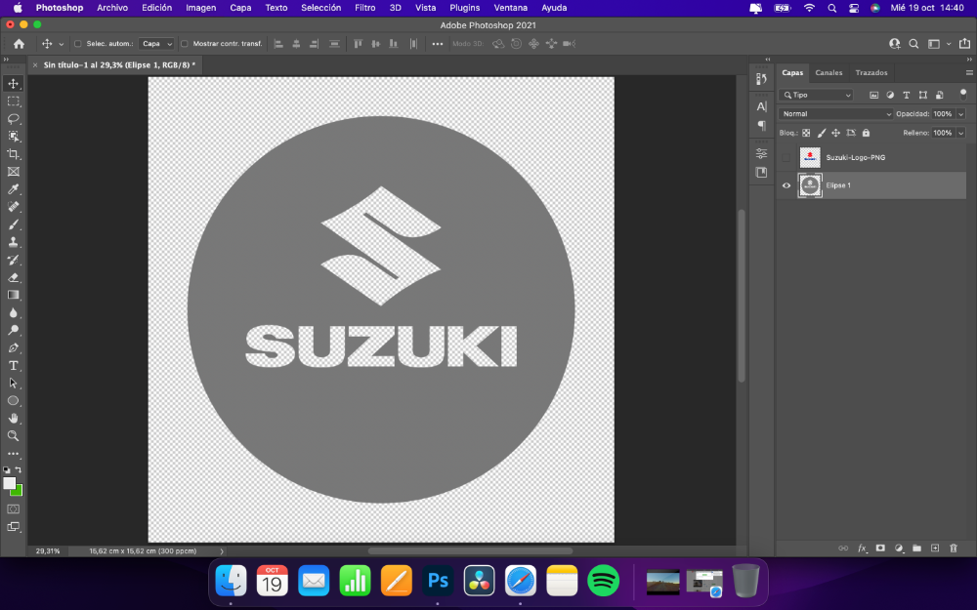Viewport: 977px width, 610px height.
Task: Click the foreground color swatch
Action: coord(9,484)
